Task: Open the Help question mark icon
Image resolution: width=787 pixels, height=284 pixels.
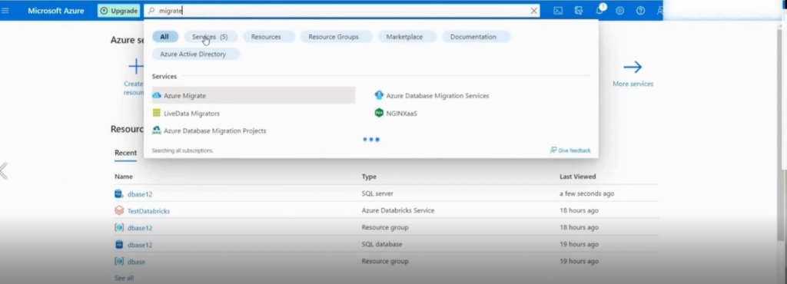Action: click(640, 11)
